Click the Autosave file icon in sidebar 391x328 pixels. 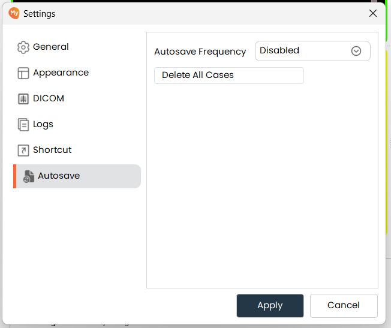28,176
